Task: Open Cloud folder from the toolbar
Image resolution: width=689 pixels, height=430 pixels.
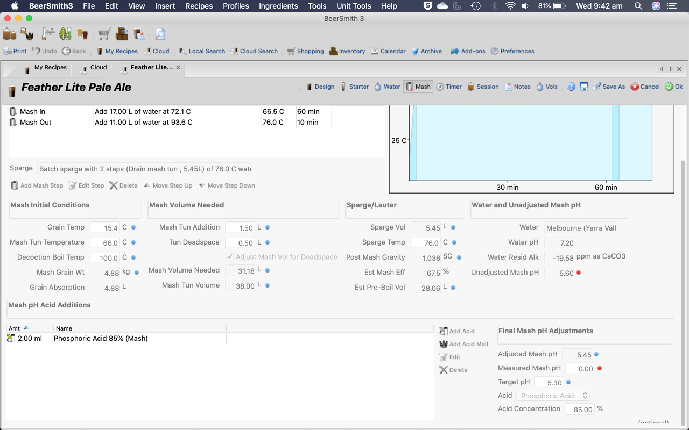Action: point(156,51)
